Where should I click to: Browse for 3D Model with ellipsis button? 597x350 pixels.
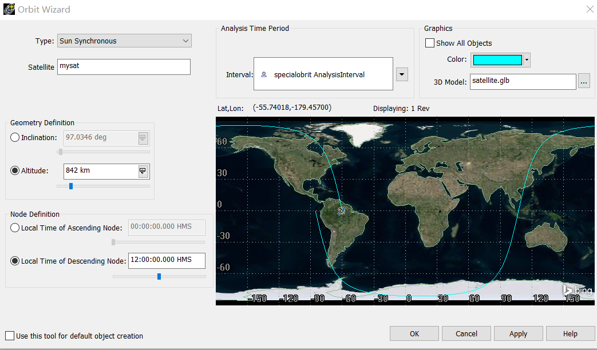click(x=584, y=81)
